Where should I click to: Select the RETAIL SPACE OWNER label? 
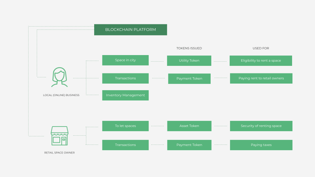tap(59, 153)
